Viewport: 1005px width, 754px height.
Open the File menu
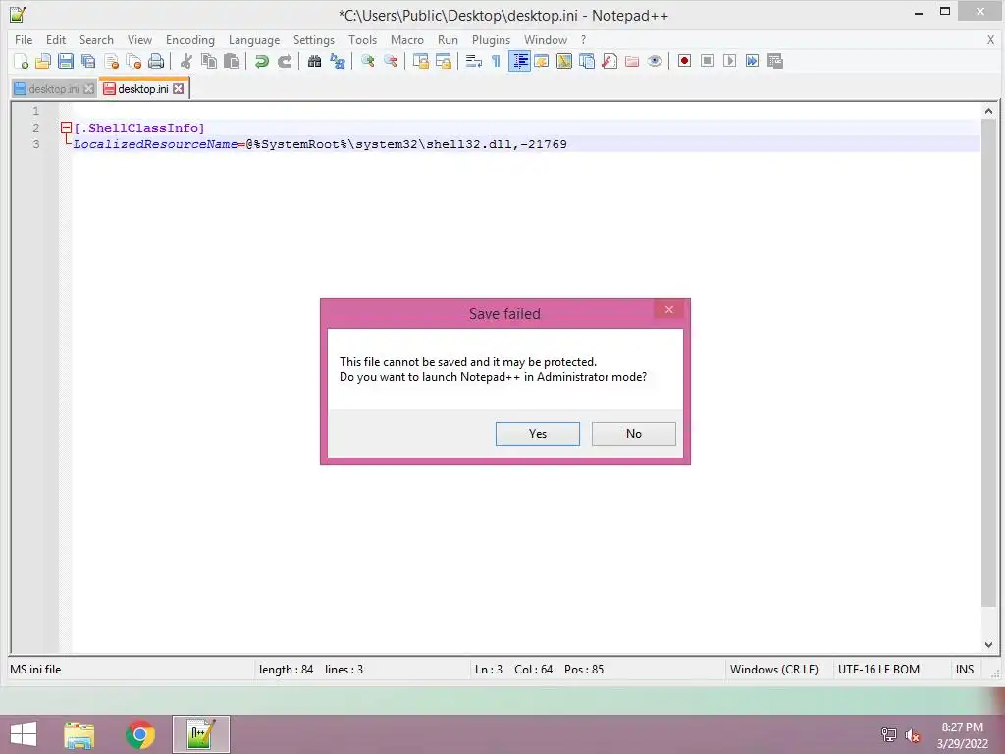pyautogui.click(x=24, y=39)
